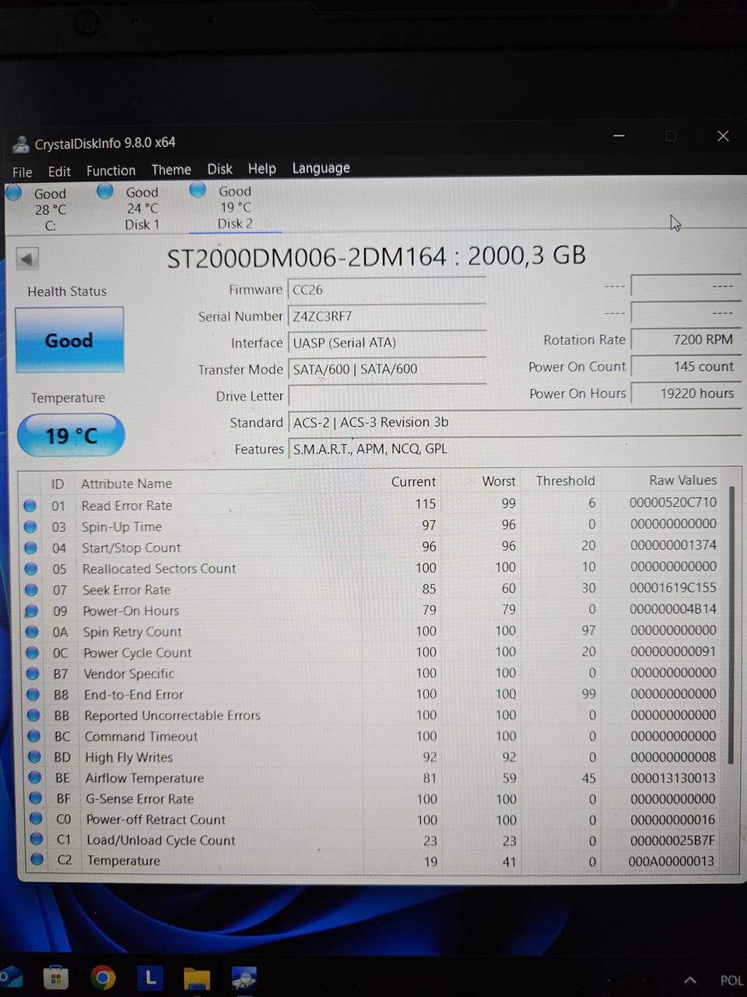Open the Help menu
This screenshot has height=997, width=747.
point(262,168)
